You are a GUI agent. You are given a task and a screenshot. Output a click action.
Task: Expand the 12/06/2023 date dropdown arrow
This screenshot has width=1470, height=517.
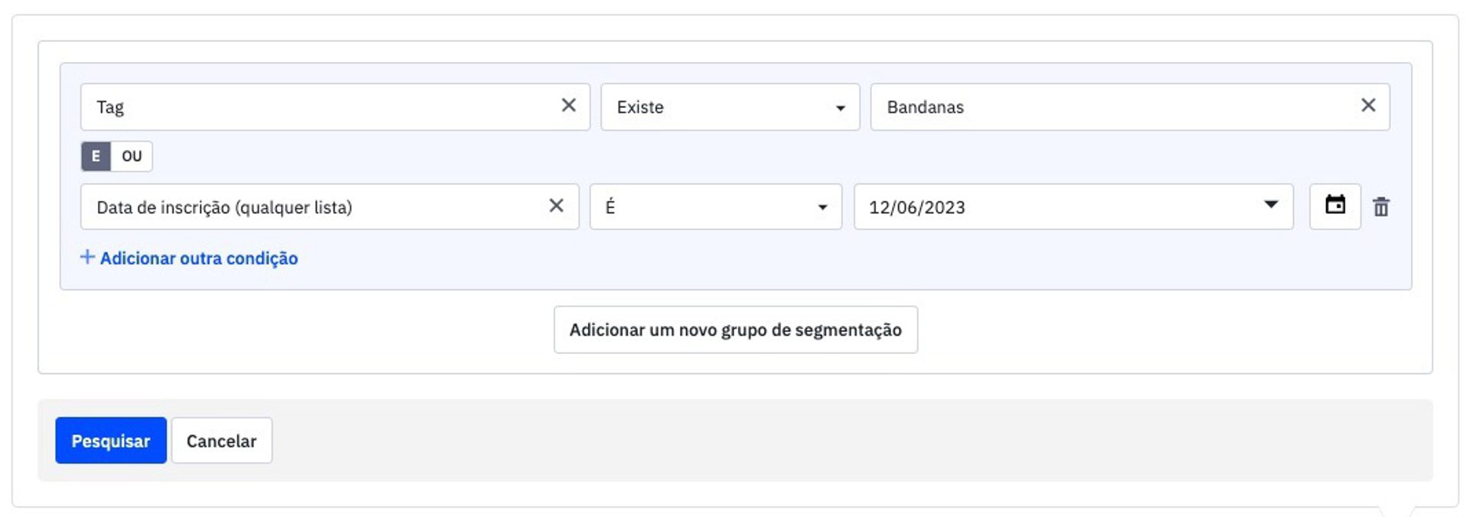click(x=1271, y=204)
